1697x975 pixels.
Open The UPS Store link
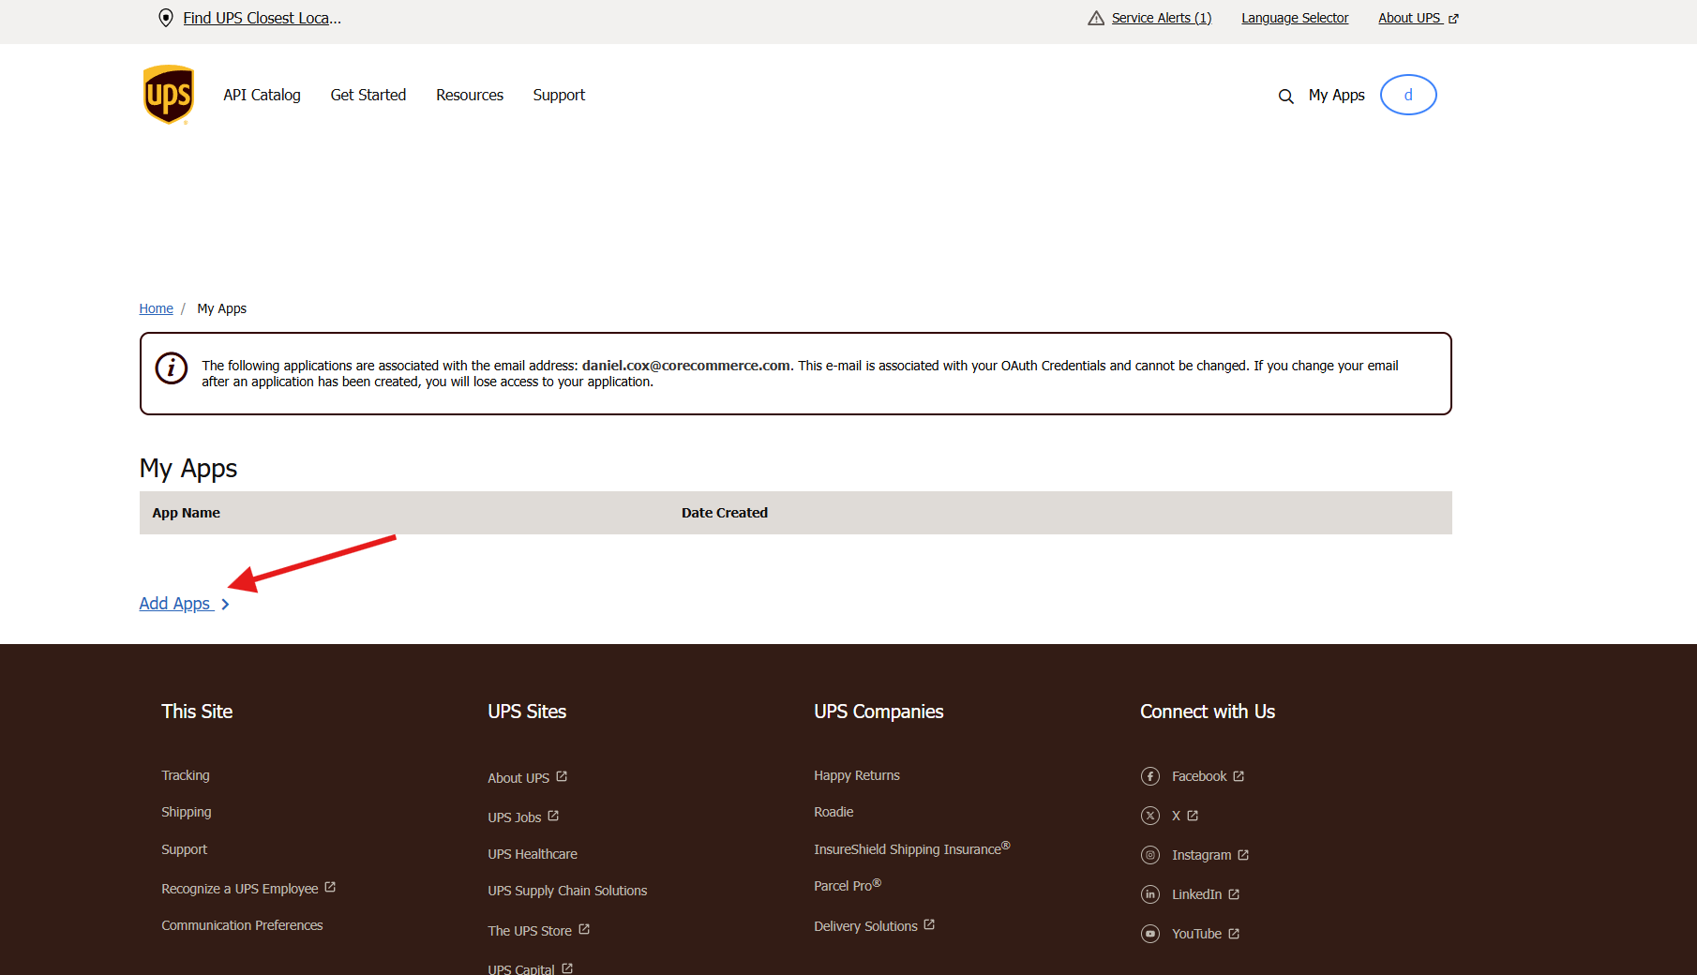[x=530, y=931]
